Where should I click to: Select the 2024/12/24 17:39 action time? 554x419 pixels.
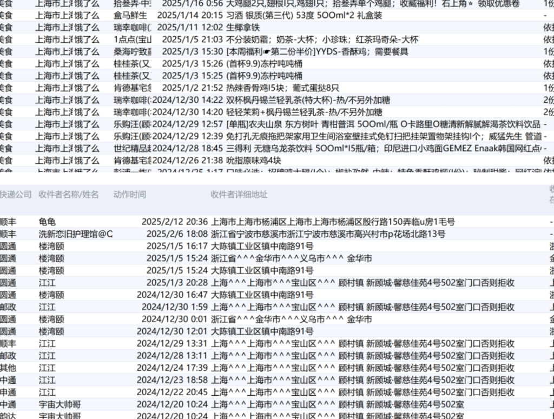(x=172, y=368)
